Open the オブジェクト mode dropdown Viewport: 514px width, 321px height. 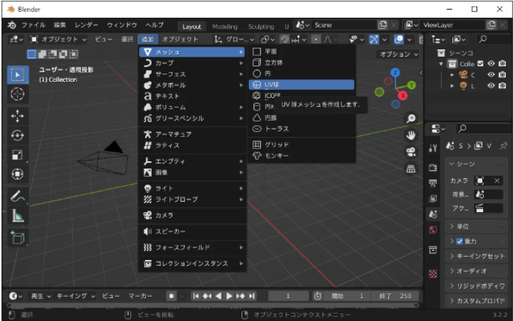click(59, 39)
